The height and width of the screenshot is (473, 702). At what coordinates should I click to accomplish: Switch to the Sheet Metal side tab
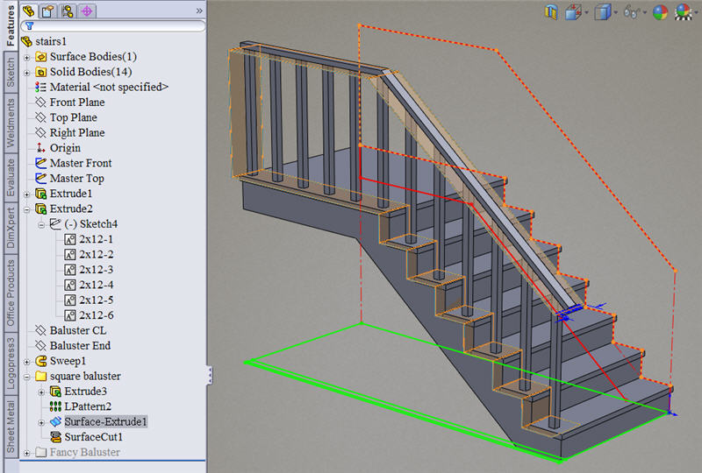(10, 426)
